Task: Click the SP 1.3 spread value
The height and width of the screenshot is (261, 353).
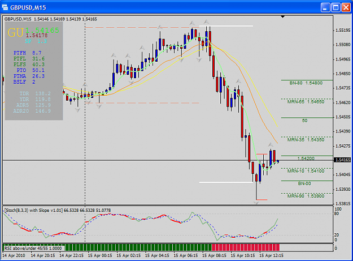Action: pos(36,41)
